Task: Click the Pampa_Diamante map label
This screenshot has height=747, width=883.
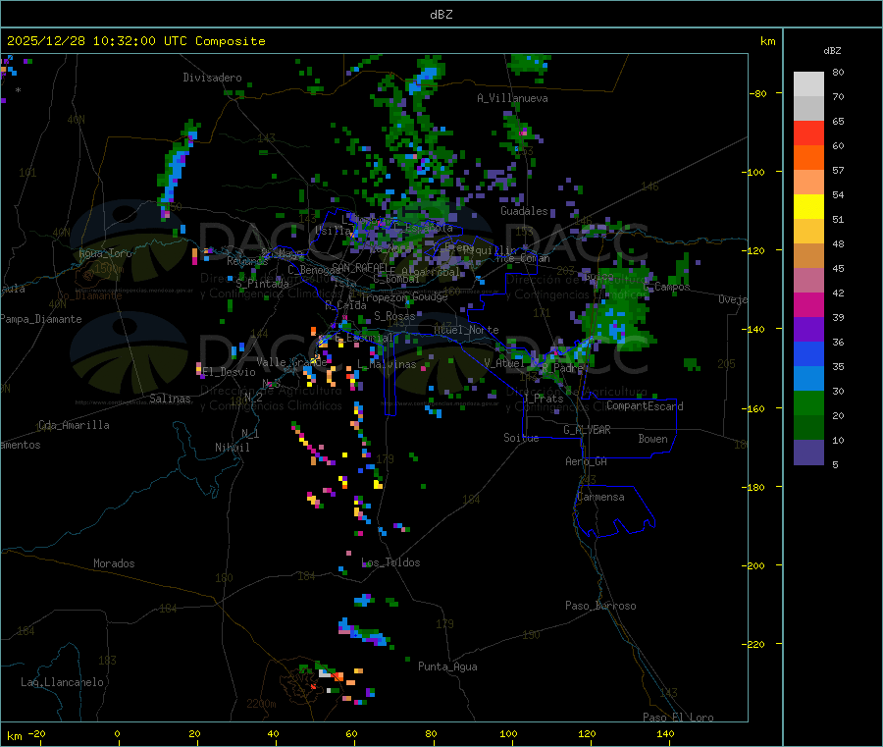Action: pyautogui.click(x=40, y=319)
